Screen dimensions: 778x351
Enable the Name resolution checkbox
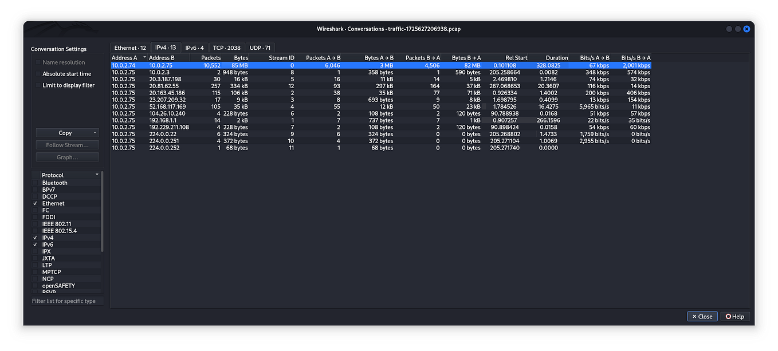(38, 62)
